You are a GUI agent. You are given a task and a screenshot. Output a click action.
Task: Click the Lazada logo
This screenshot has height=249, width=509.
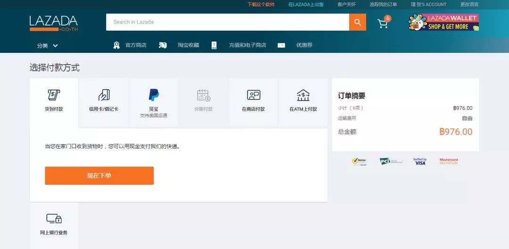tap(54, 24)
